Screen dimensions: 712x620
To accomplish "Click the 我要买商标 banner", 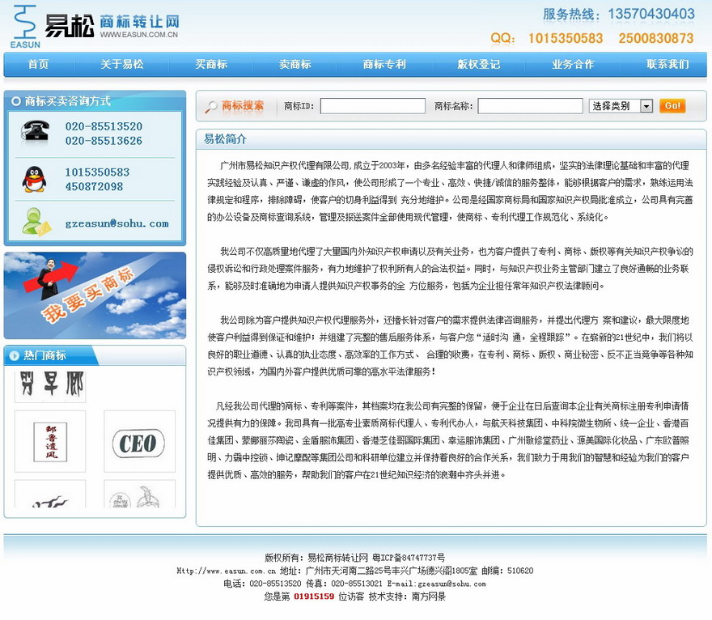I will [x=95, y=295].
